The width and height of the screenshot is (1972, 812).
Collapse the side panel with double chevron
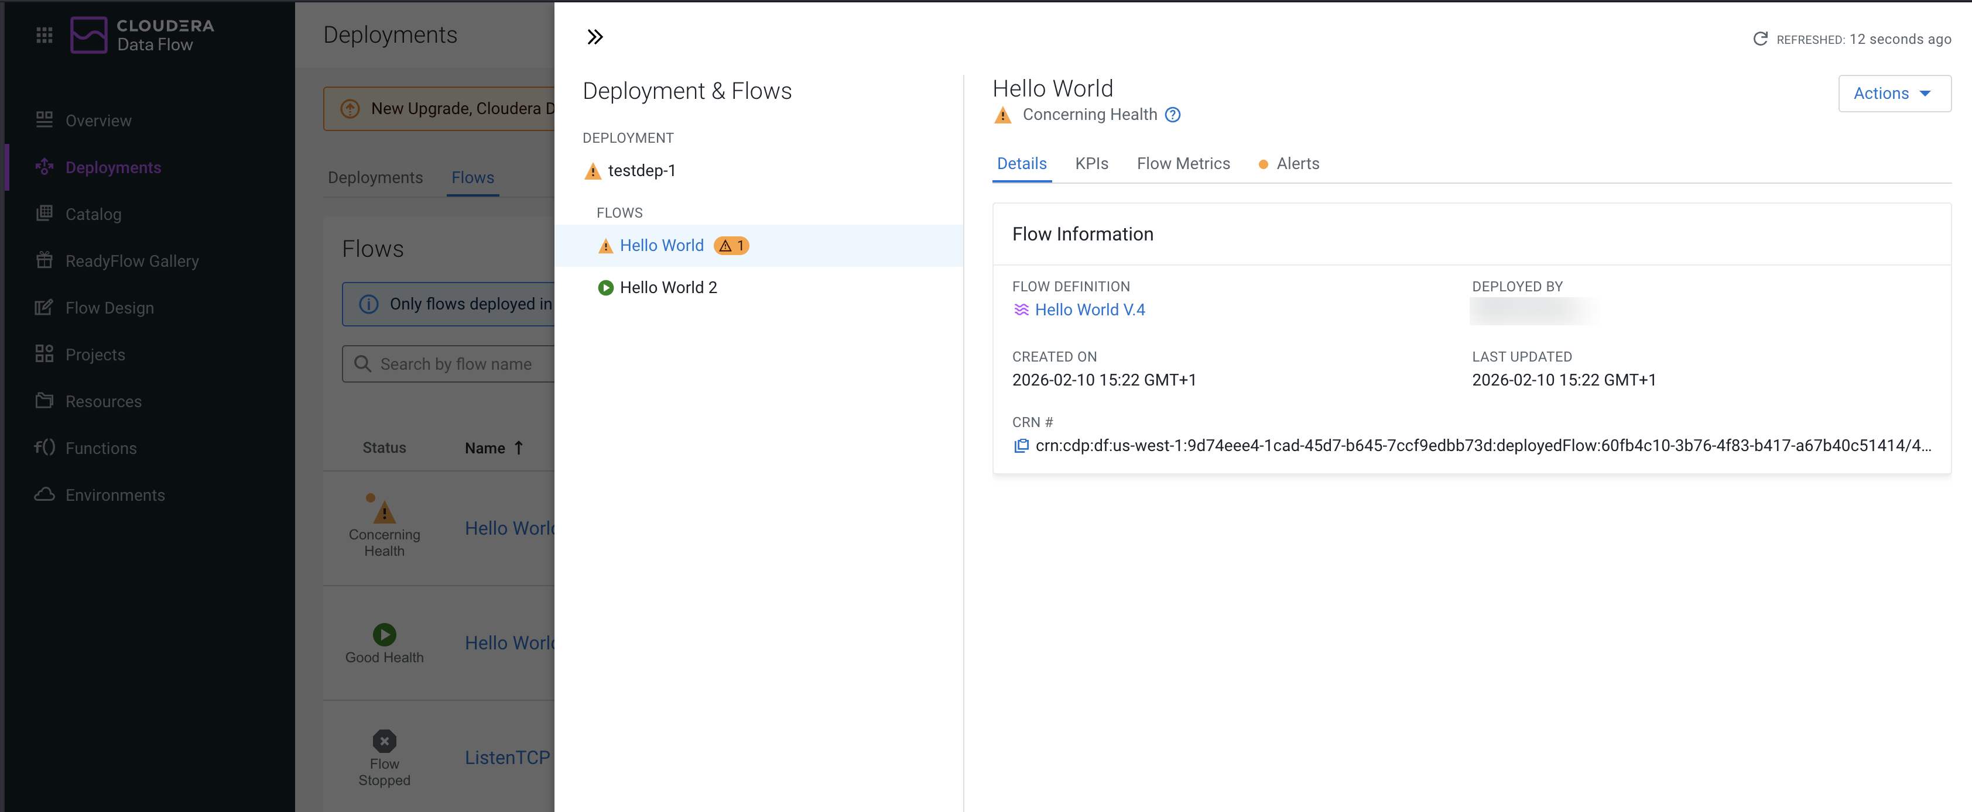click(595, 37)
